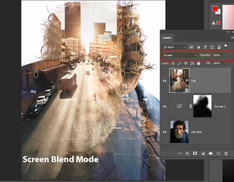Open Layers panel flyout menu

pyautogui.click(x=232, y=38)
